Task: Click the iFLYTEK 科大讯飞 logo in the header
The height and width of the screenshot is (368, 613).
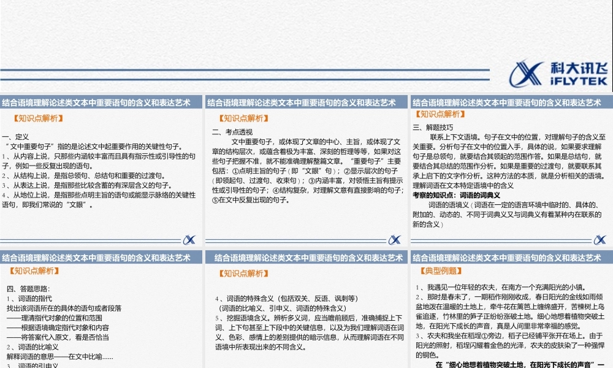Action: [x=558, y=74]
